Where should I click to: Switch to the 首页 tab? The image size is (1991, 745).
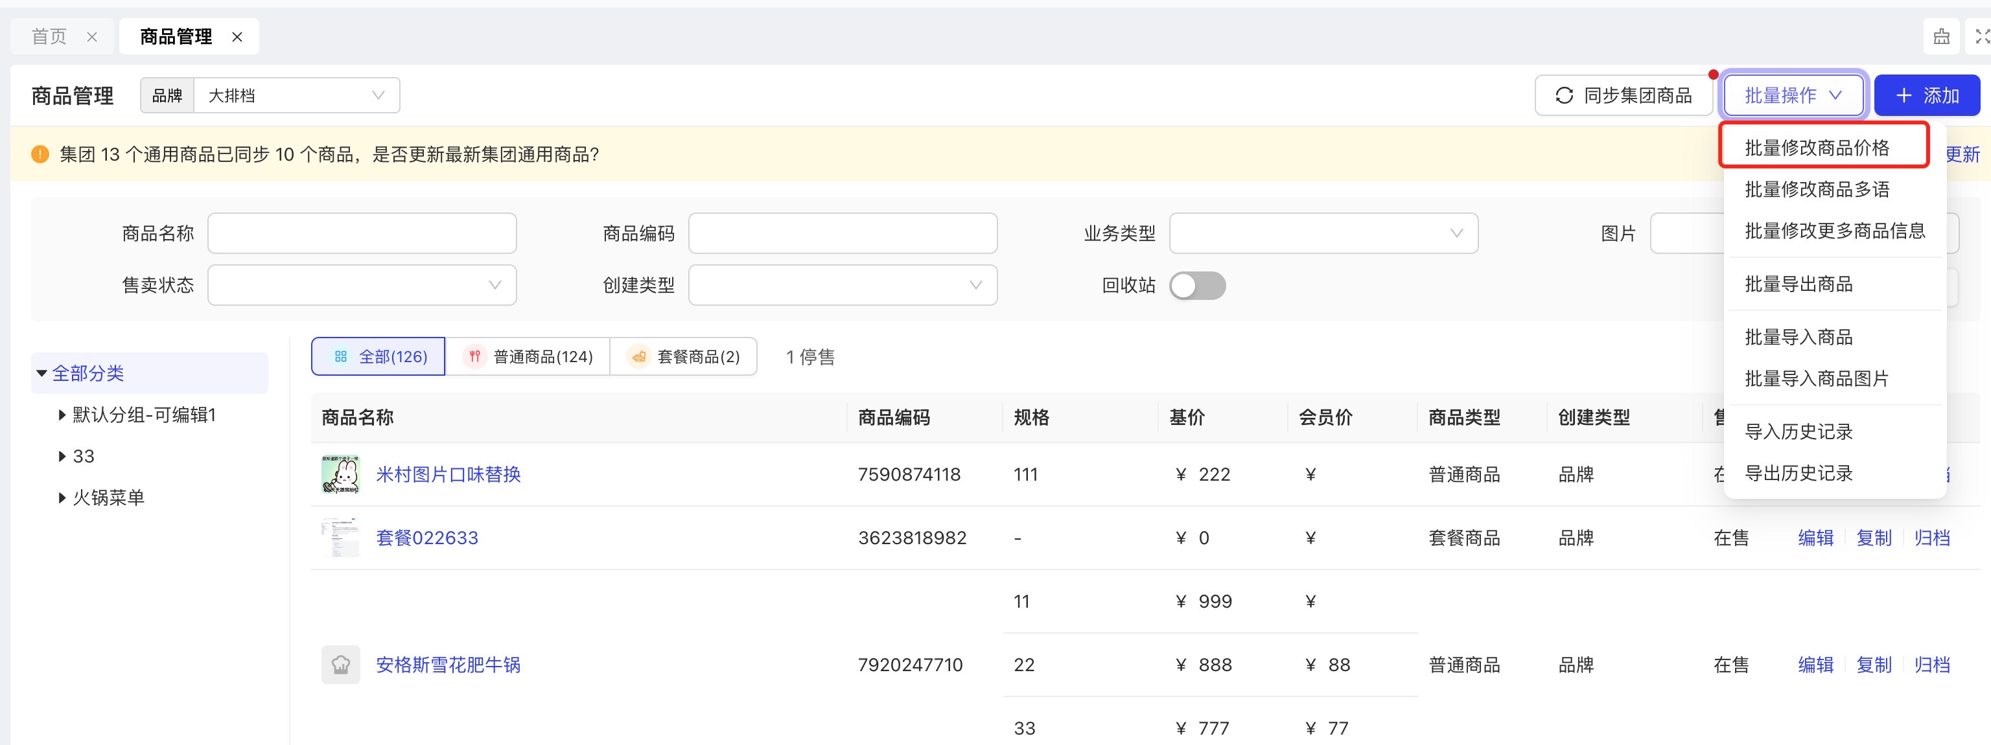(49, 37)
